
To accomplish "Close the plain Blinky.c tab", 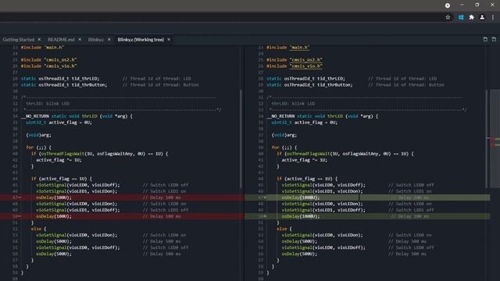I will pos(109,40).
